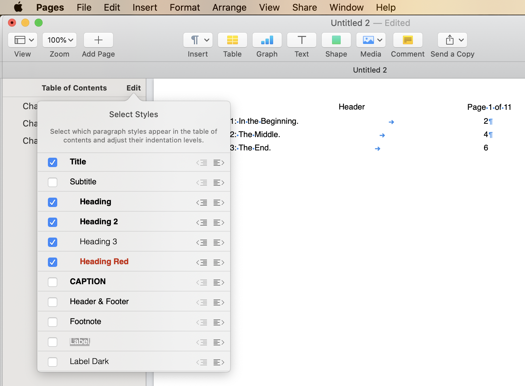Decrease indent for Heading Red style

point(202,263)
